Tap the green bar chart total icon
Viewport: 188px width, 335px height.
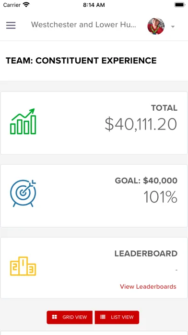(x=23, y=121)
